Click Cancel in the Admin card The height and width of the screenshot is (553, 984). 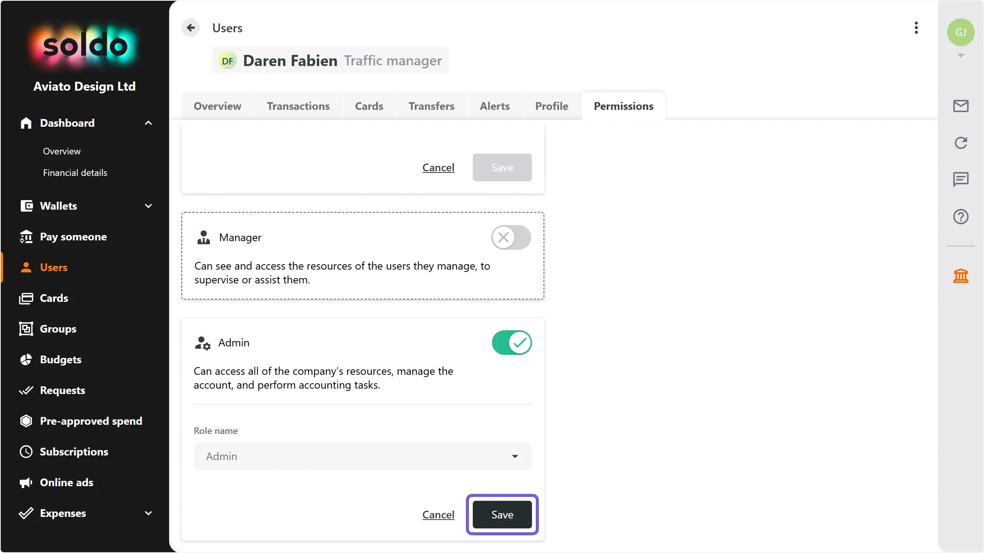(438, 515)
